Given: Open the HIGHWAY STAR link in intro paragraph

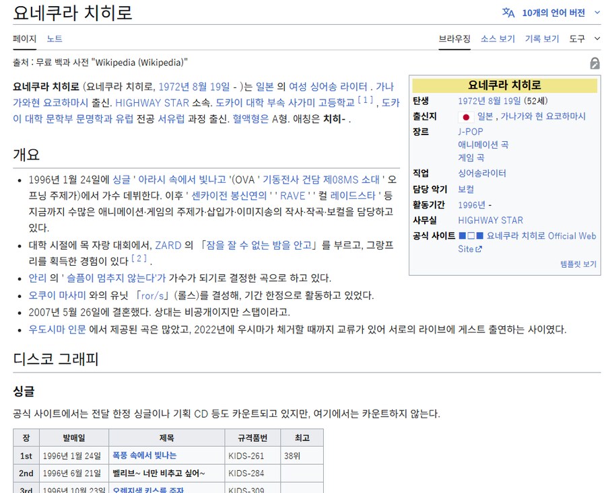Looking at the screenshot, I should [152, 103].
